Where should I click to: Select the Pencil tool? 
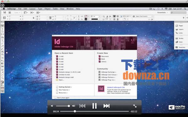click(x=3, y=49)
